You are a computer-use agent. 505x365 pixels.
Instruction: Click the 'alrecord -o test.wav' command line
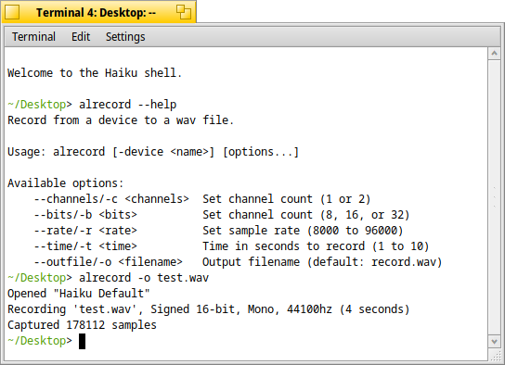point(109,278)
